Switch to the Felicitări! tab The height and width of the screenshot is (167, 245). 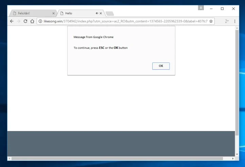[33, 13]
